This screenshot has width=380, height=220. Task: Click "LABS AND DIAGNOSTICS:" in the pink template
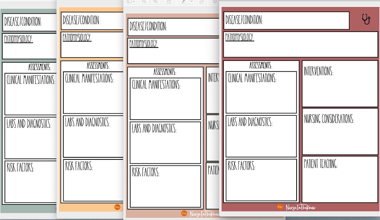click(x=154, y=128)
